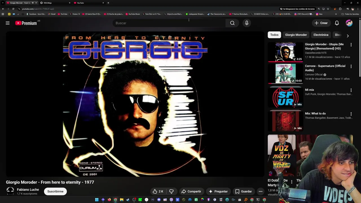361x203 pixels.
Task: Click the Guardar save button
Action: [243, 191]
